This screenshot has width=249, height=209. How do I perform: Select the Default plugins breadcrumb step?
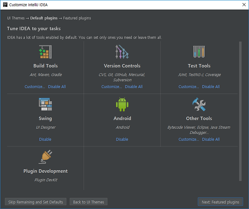pos(44,18)
